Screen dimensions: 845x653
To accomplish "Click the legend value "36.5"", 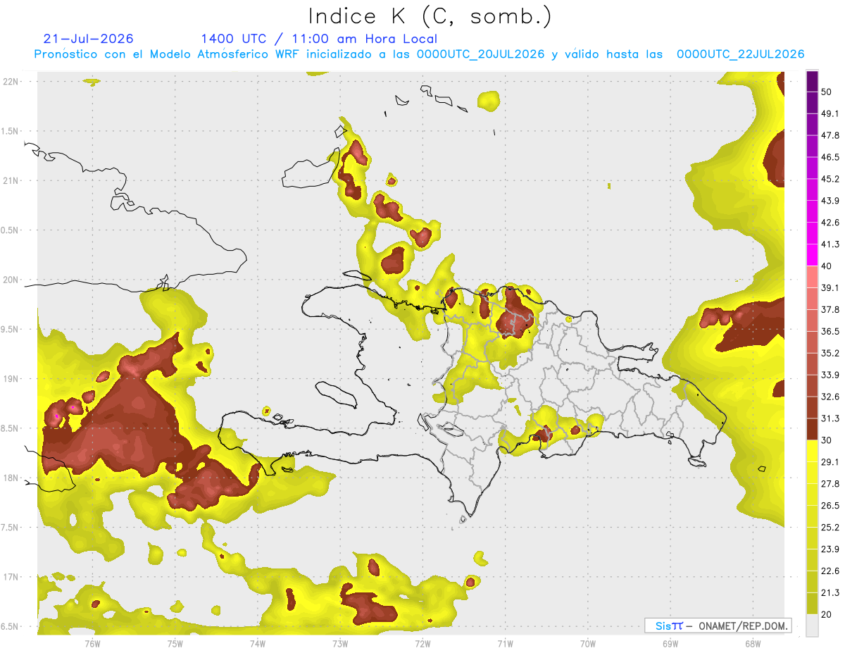I will 830,331.
